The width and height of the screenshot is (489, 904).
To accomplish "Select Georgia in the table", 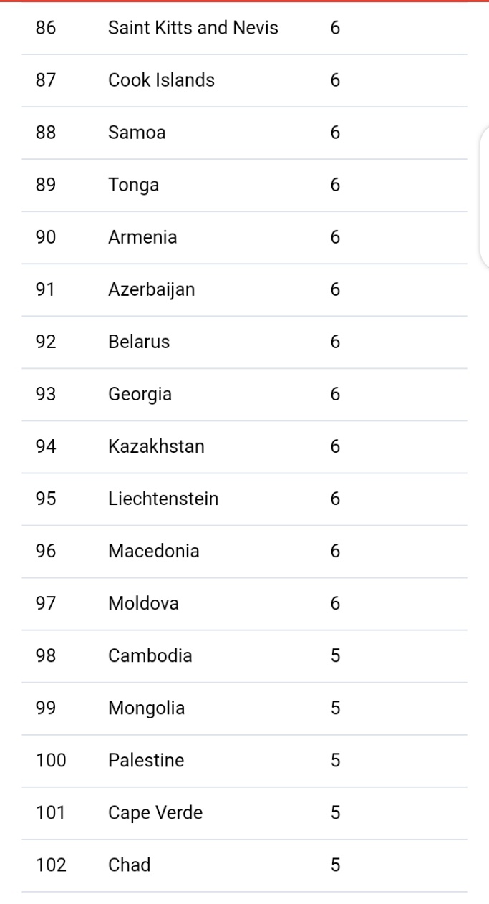I will pos(140,394).
